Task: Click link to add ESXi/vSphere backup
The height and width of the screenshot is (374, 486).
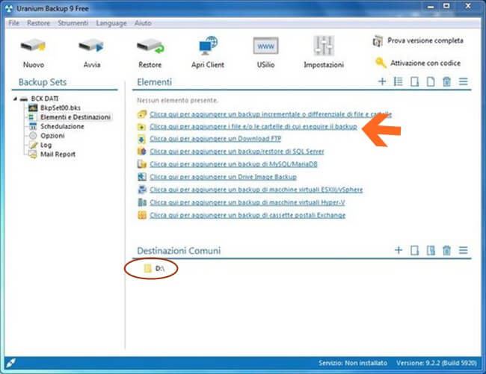Action: tap(256, 190)
